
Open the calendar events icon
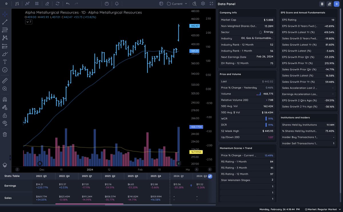107,4
